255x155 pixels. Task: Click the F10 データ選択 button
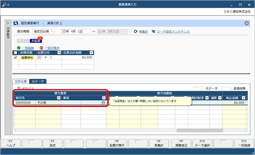tap(202, 143)
